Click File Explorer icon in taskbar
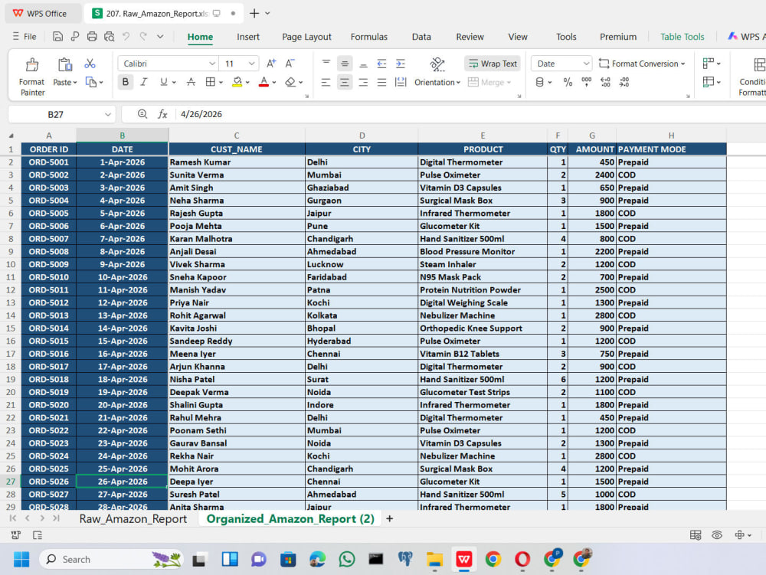 (434, 559)
